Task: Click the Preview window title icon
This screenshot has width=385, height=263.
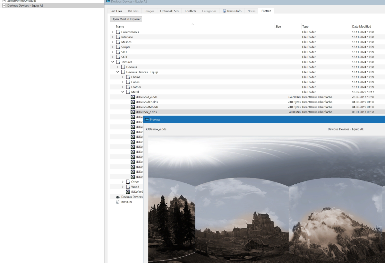Action: pyautogui.click(x=147, y=119)
